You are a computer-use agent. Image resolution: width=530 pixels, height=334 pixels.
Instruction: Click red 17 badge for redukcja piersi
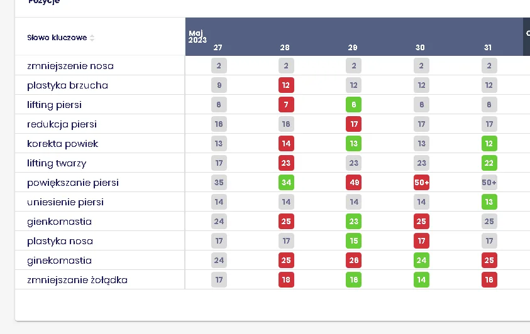click(x=354, y=124)
